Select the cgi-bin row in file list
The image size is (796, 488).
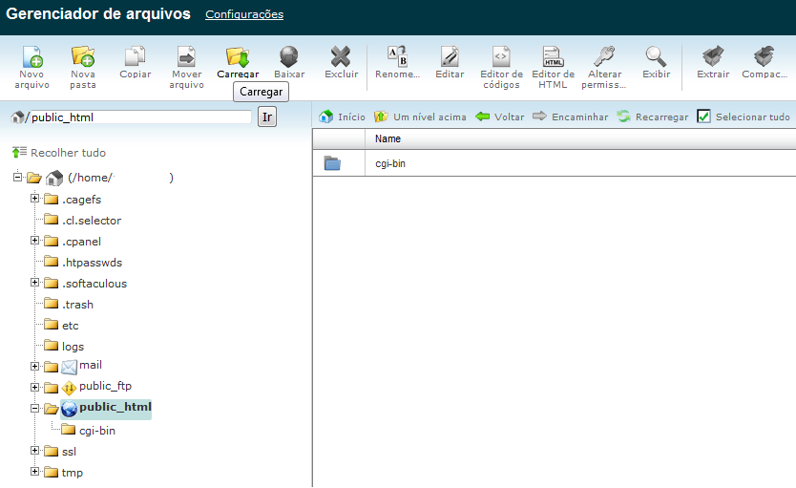point(555,163)
